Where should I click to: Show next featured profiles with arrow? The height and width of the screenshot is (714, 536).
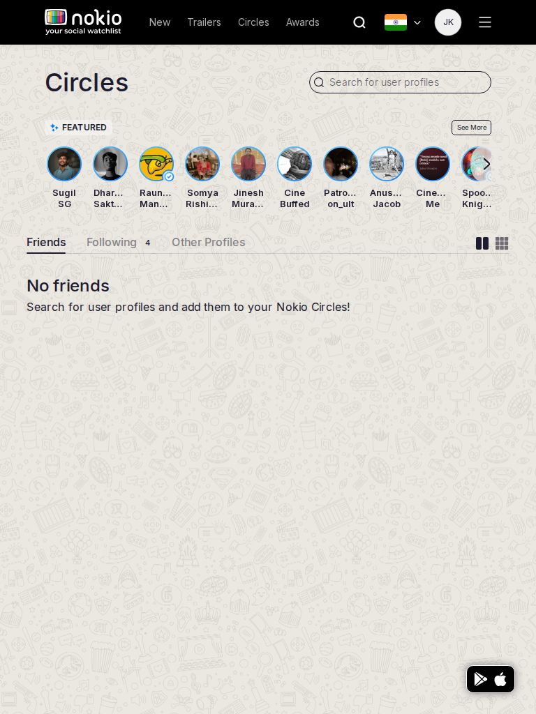[x=486, y=164]
